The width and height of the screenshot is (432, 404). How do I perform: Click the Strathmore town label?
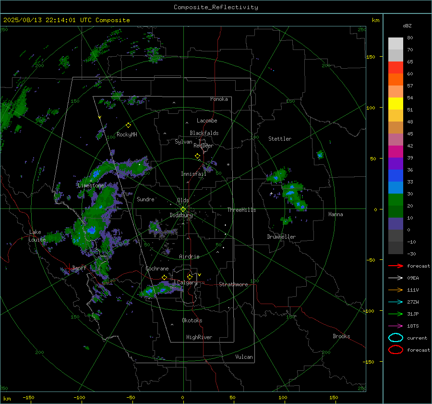click(233, 284)
